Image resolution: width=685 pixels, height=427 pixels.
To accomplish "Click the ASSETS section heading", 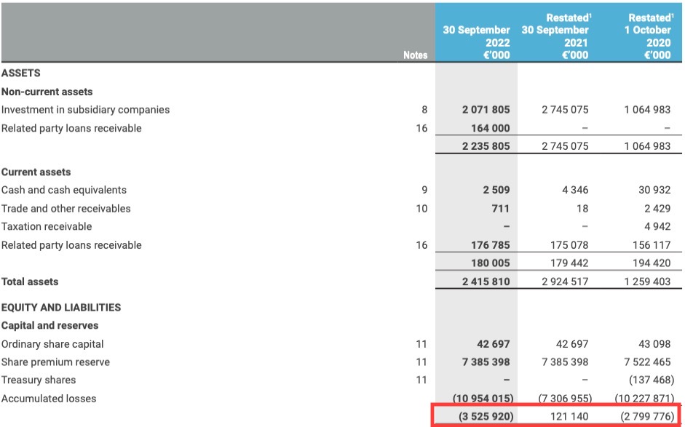I will pos(20,73).
